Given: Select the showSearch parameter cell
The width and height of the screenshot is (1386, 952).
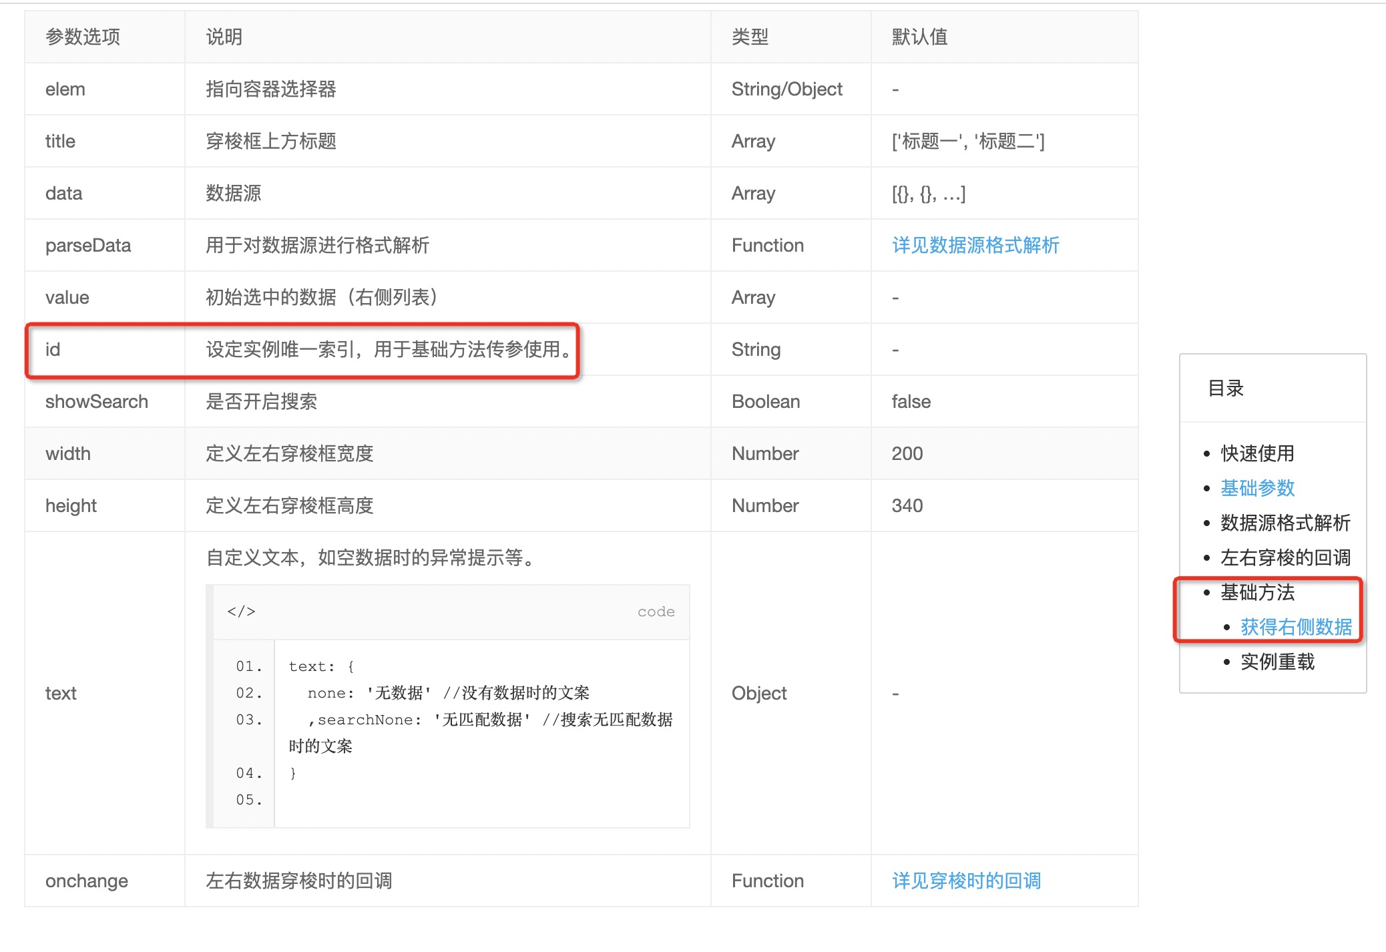Looking at the screenshot, I should click(x=105, y=401).
